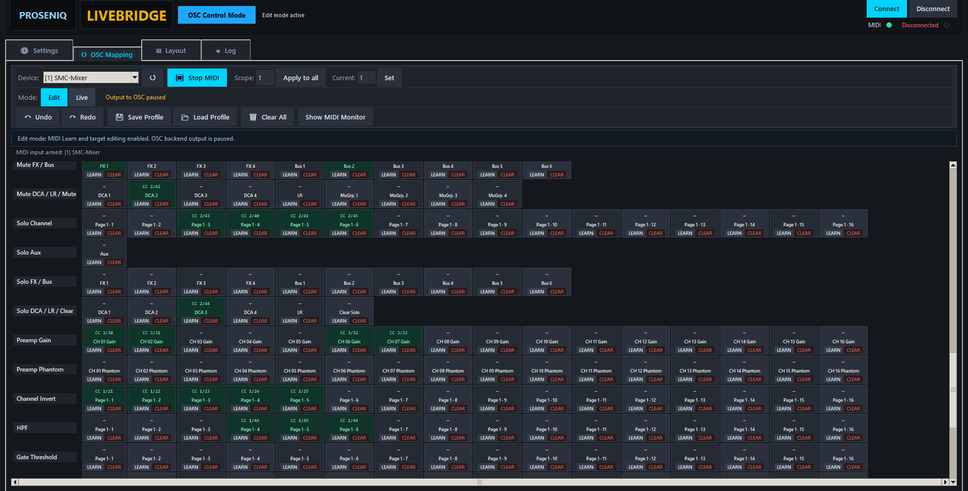Click LEARN for CH 07 Gain

(389, 350)
